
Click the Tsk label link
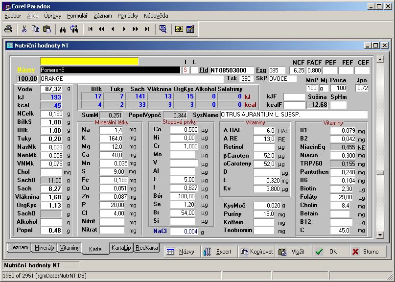coord(232,78)
